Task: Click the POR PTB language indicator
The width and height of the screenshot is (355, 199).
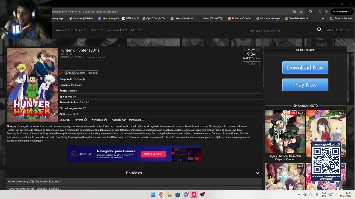Action: point(324,195)
